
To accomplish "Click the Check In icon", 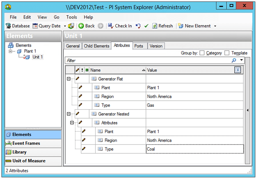I will click(x=110, y=26).
